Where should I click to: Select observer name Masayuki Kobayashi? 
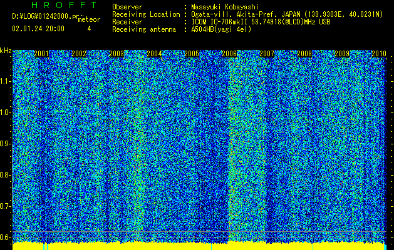(225, 7)
